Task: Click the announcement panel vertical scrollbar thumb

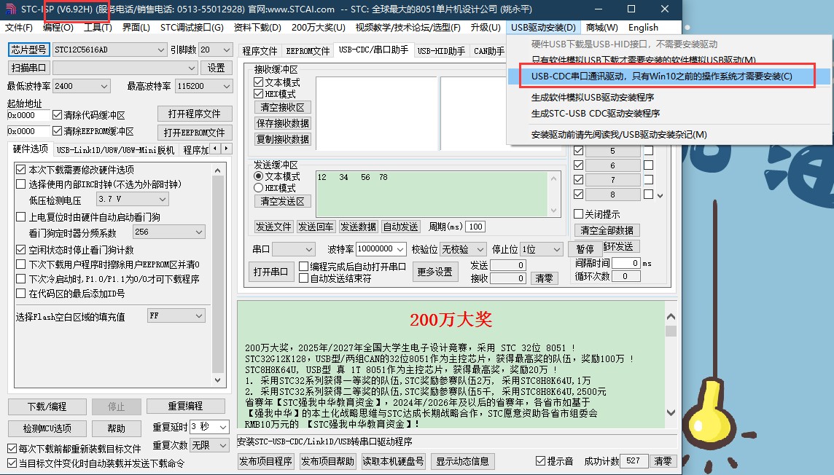Action: 670,331
